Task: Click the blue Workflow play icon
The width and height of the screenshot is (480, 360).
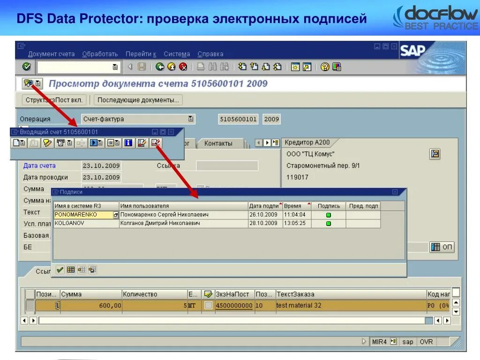Action: (93, 143)
